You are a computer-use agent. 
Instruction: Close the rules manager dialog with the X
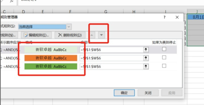coord(177,17)
